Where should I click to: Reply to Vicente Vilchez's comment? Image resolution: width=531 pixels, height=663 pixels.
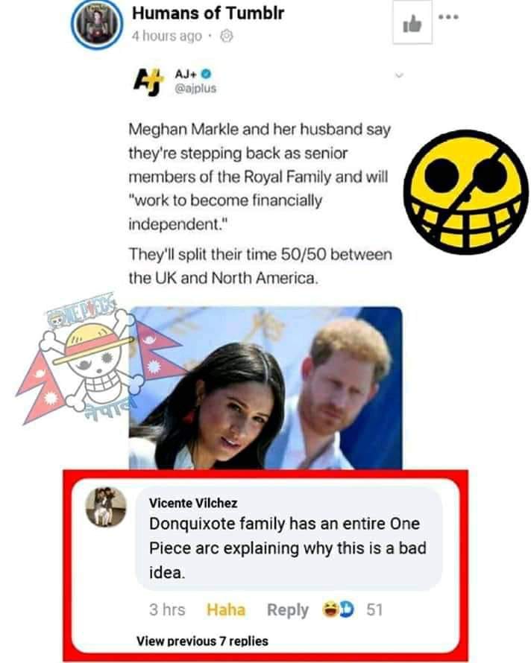coord(288,610)
